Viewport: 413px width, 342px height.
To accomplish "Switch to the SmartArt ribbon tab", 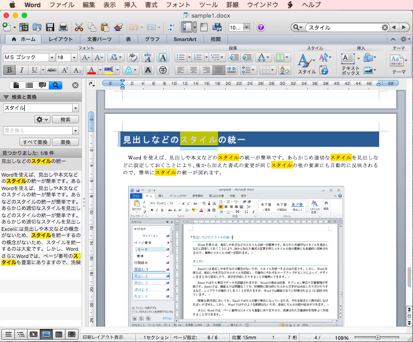I will (185, 39).
